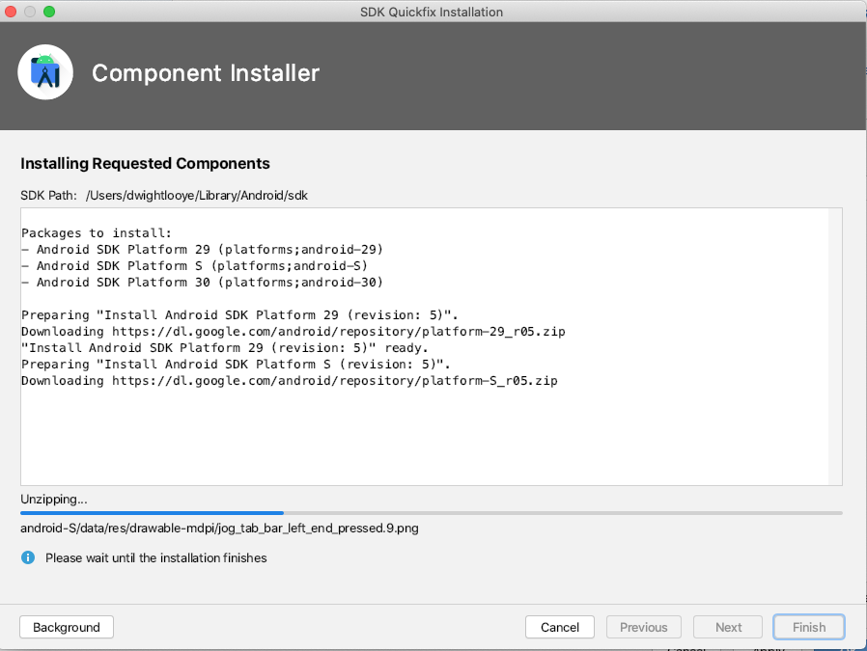Click the platform-S_r05.zip download line
This screenshot has height=651, width=867.
(x=290, y=381)
